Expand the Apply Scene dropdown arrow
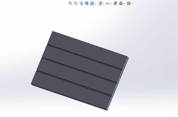Image resolution: width=178 pixels, height=117 pixels. 124,4
